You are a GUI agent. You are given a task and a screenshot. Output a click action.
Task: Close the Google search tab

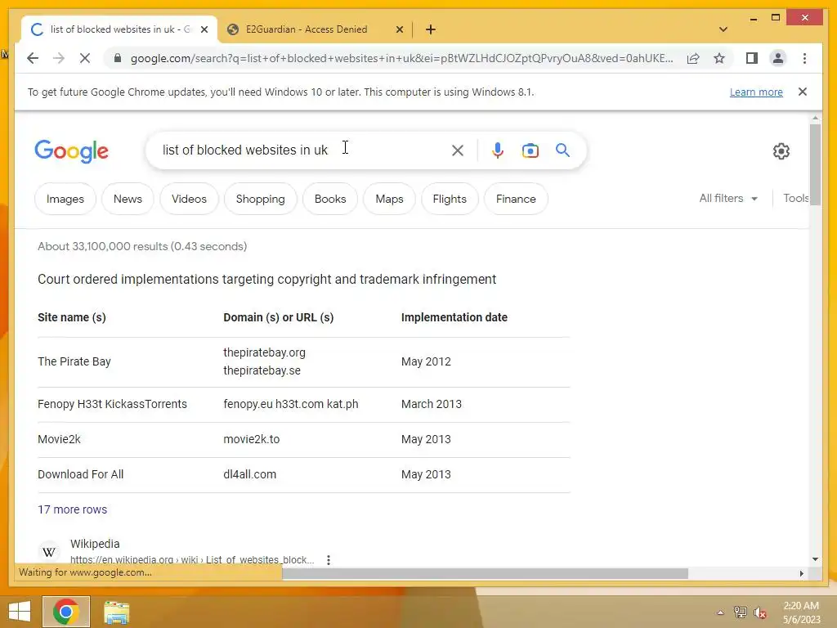[x=204, y=29]
